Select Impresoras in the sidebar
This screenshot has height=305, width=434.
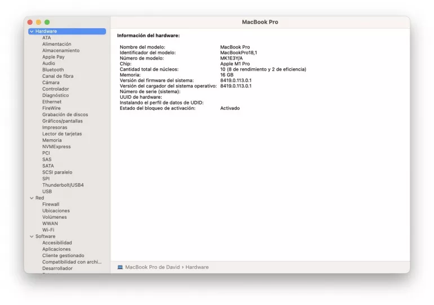(55, 127)
